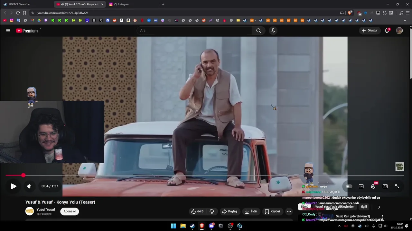Toggle subtitles in the video player

tap(361, 186)
